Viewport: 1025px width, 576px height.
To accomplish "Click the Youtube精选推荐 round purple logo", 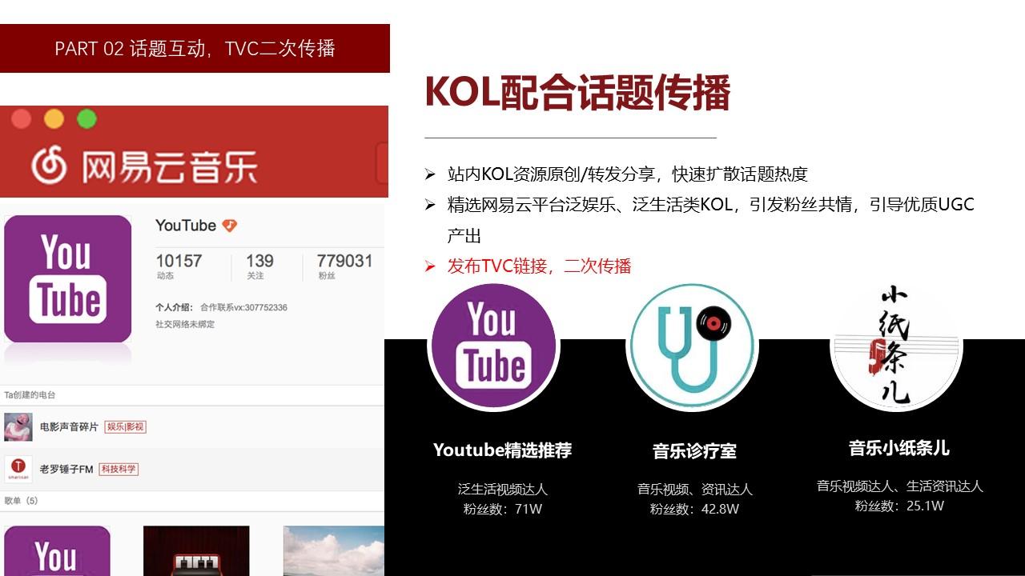I will pos(493,346).
